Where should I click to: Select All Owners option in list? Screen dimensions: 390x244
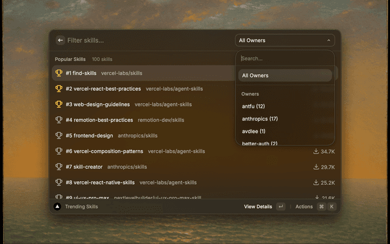point(285,76)
